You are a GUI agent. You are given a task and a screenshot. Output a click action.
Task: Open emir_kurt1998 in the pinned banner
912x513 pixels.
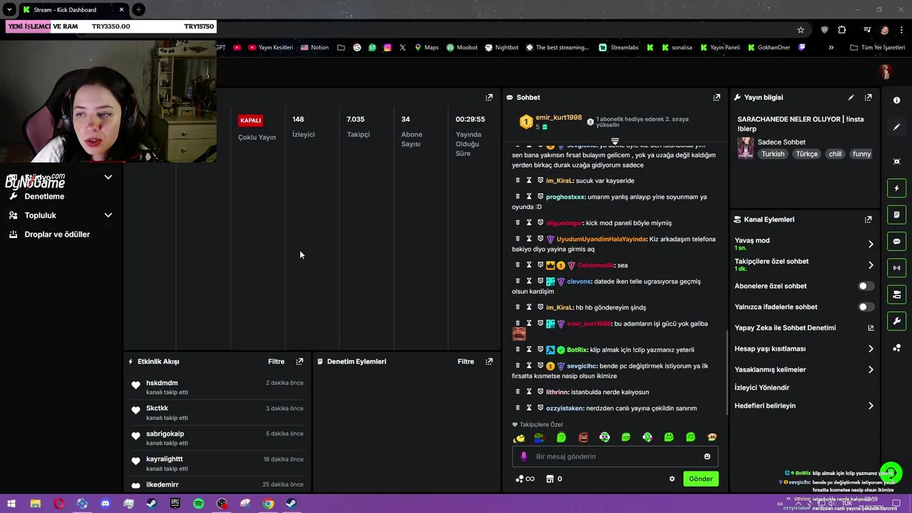[x=559, y=118]
